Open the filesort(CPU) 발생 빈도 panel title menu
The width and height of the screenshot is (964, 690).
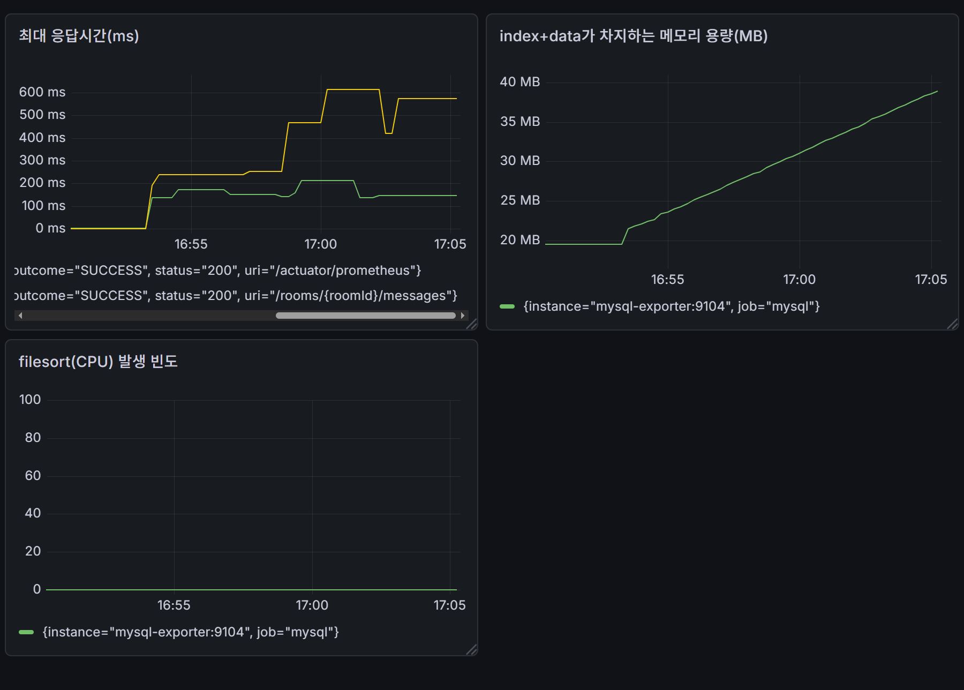pos(98,362)
